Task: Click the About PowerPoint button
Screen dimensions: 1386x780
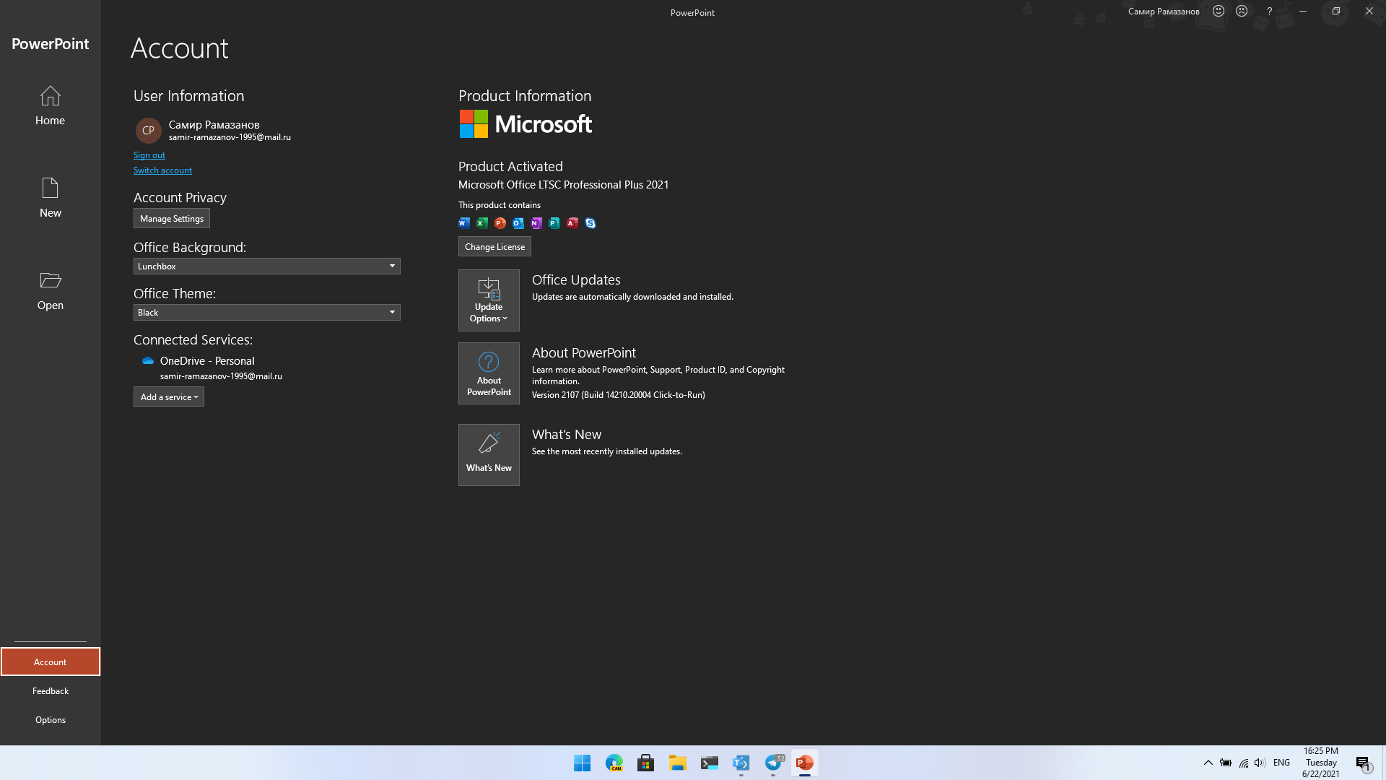Action: pos(489,373)
